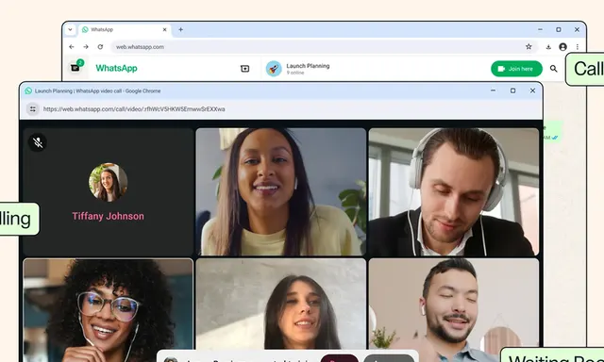Select the video tile of man with headphones
Image resolution: width=604 pixels, height=362 pixels.
coord(453,191)
